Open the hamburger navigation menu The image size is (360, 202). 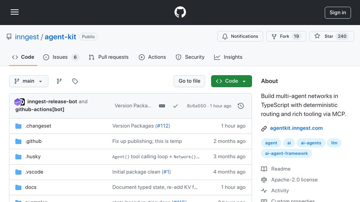coord(15,12)
